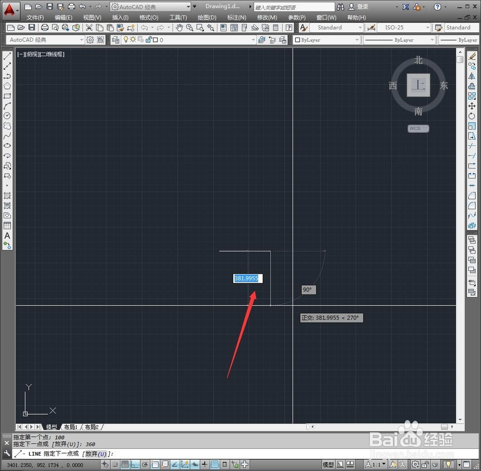This screenshot has width=481, height=471.
Task: Toggle Dynamic Input in status bar
Action: coord(195,465)
